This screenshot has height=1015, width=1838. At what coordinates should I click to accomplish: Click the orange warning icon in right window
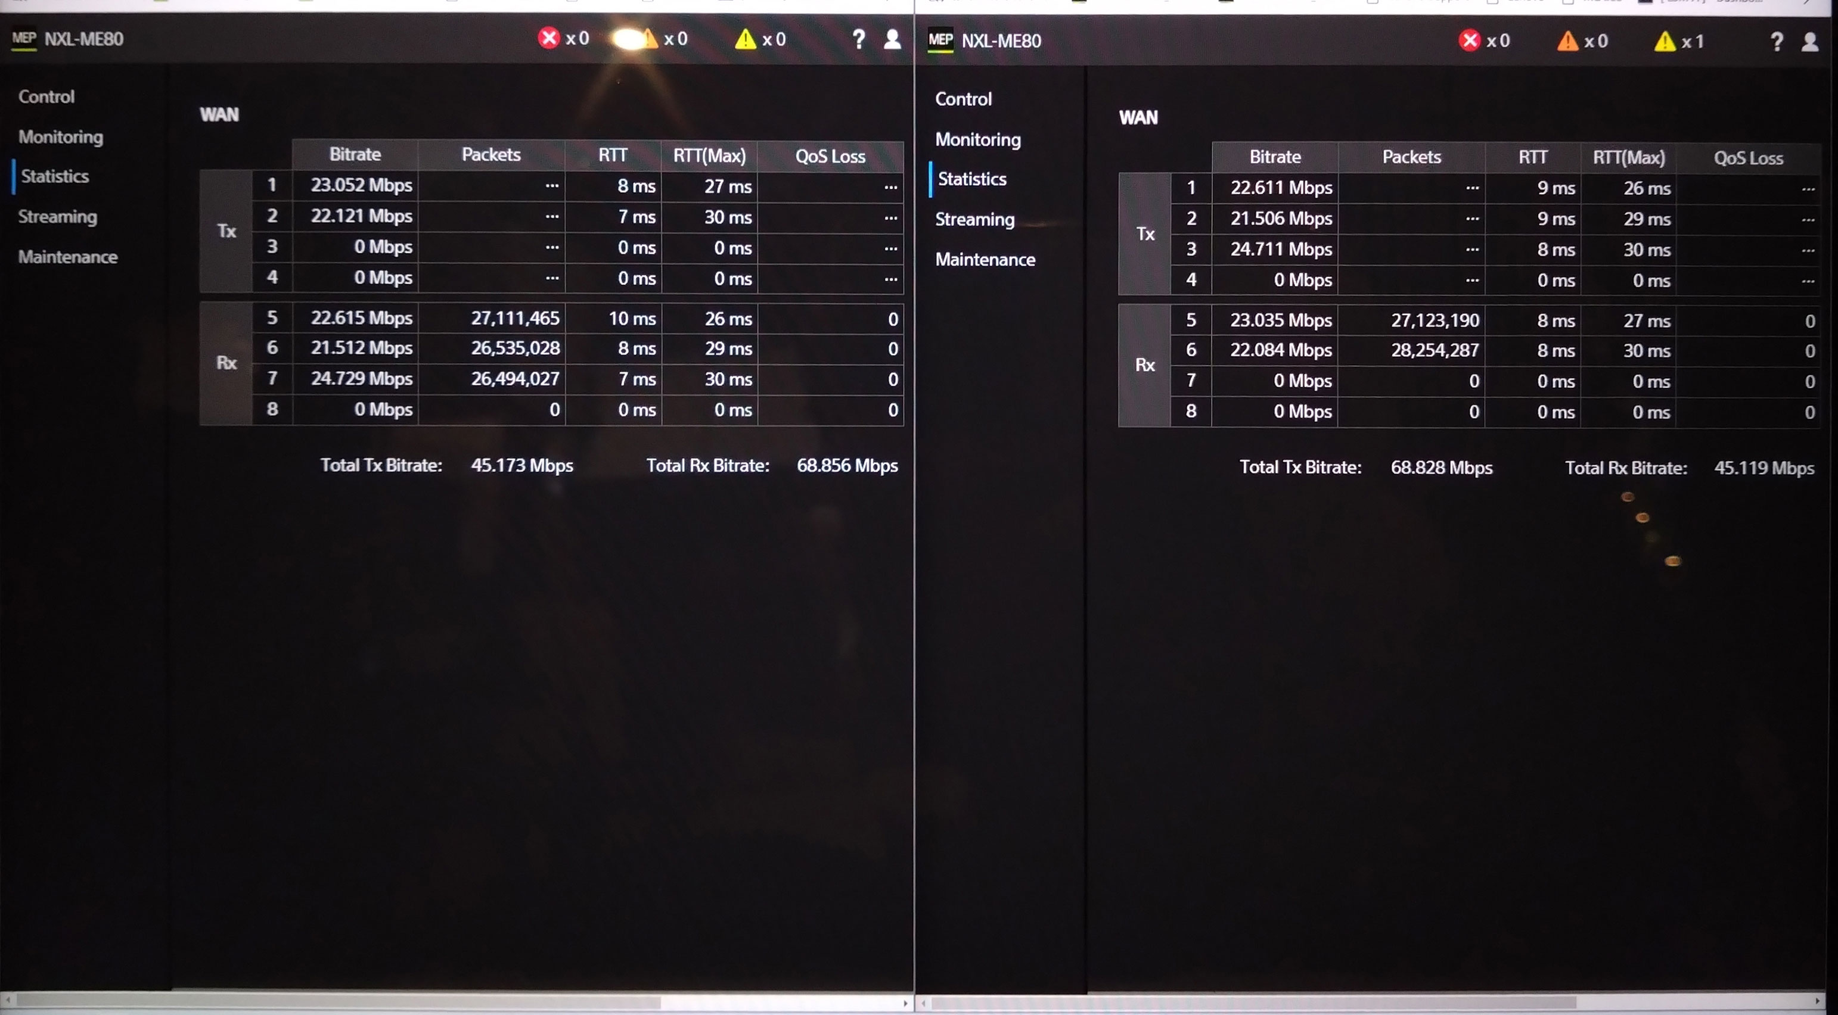[1567, 41]
